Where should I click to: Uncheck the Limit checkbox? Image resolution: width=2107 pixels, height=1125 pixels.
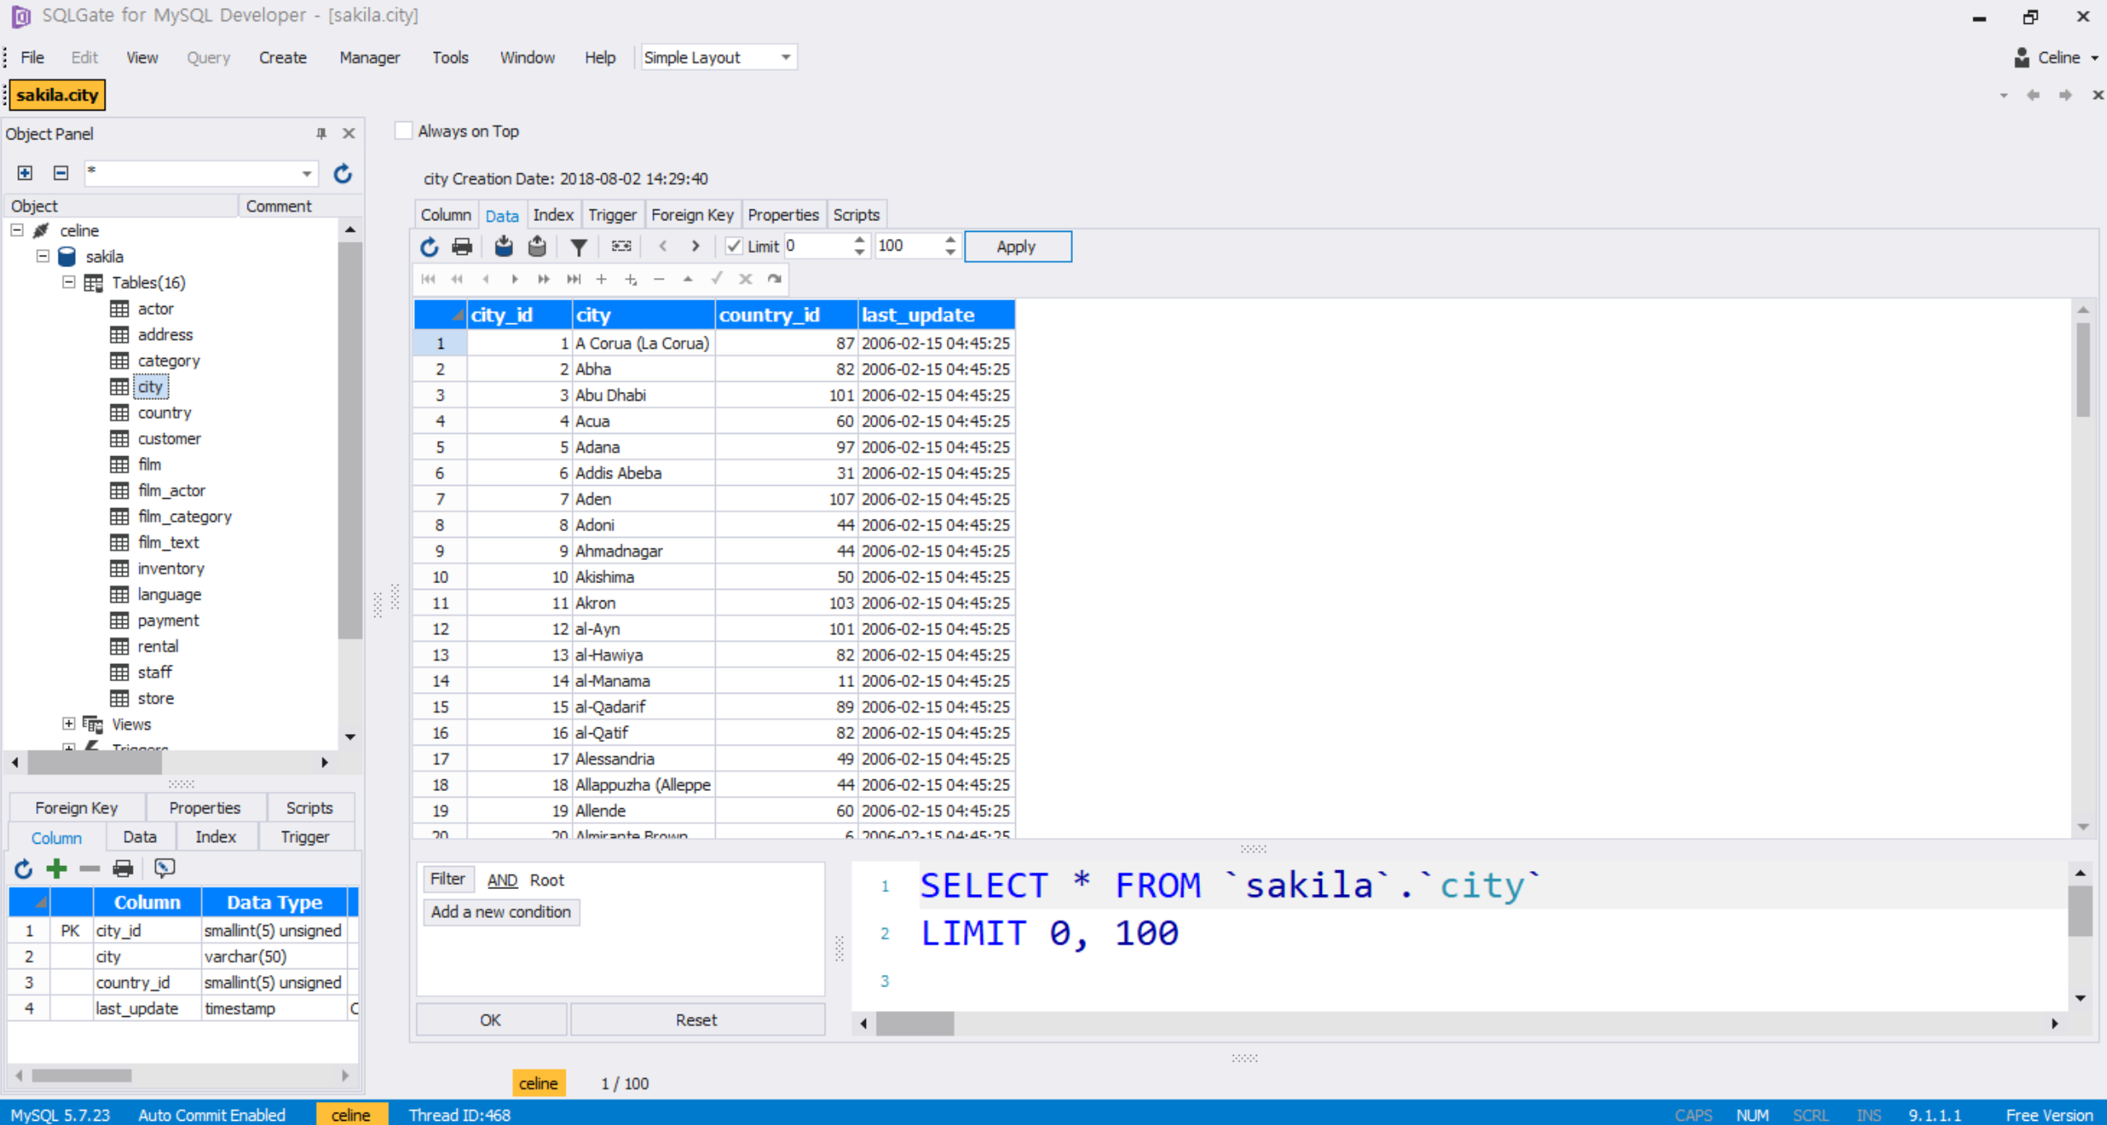pyautogui.click(x=733, y=246)
